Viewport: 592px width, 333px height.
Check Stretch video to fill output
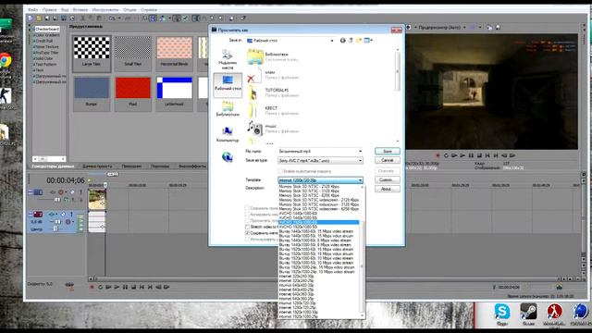(247, 227)
